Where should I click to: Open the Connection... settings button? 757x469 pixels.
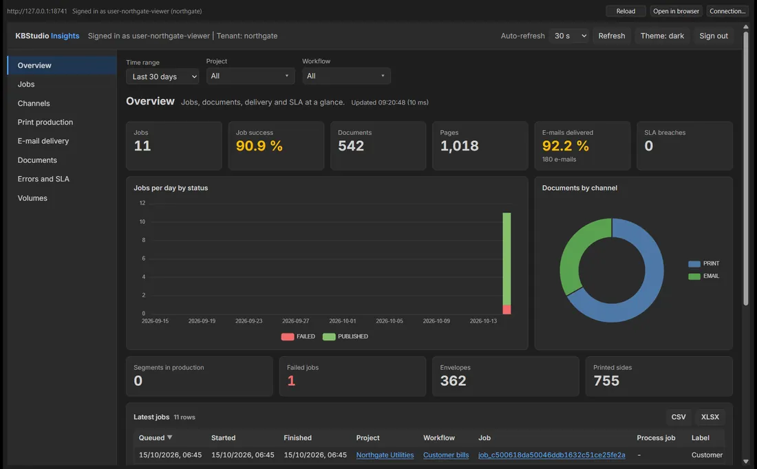coord(727,11)
